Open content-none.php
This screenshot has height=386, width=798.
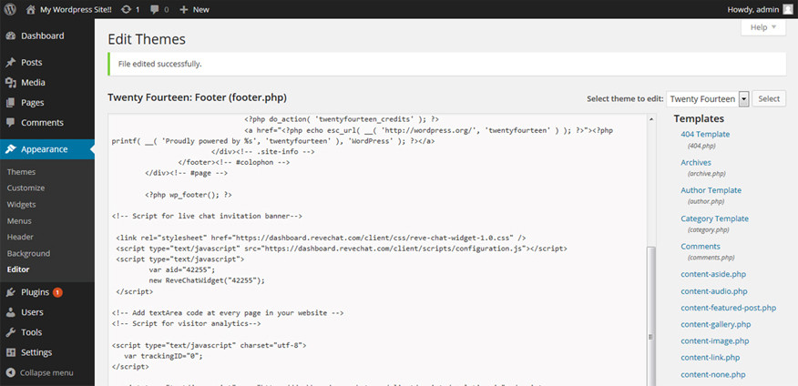(x=713, y=374)
